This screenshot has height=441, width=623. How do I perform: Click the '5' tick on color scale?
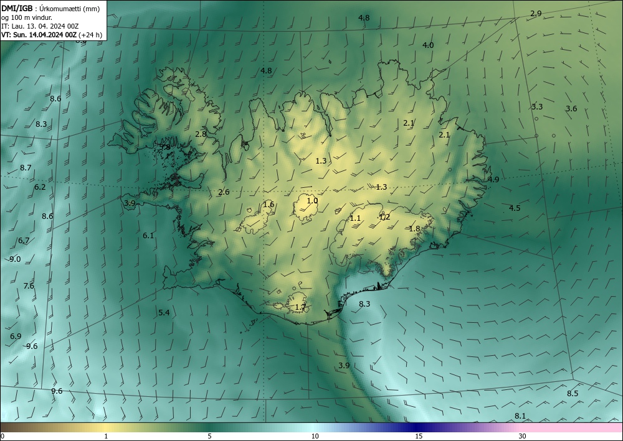209,436
